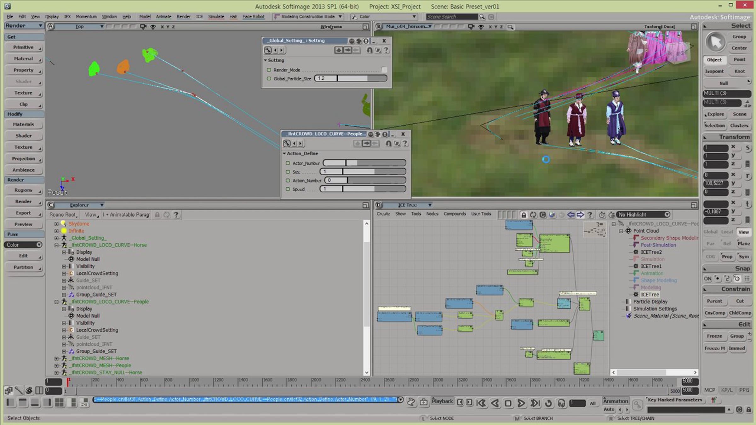This screenshot has width=756, height=425.
Task: Toggle the Render_Mode checkbox
Action: click(384, 70)
